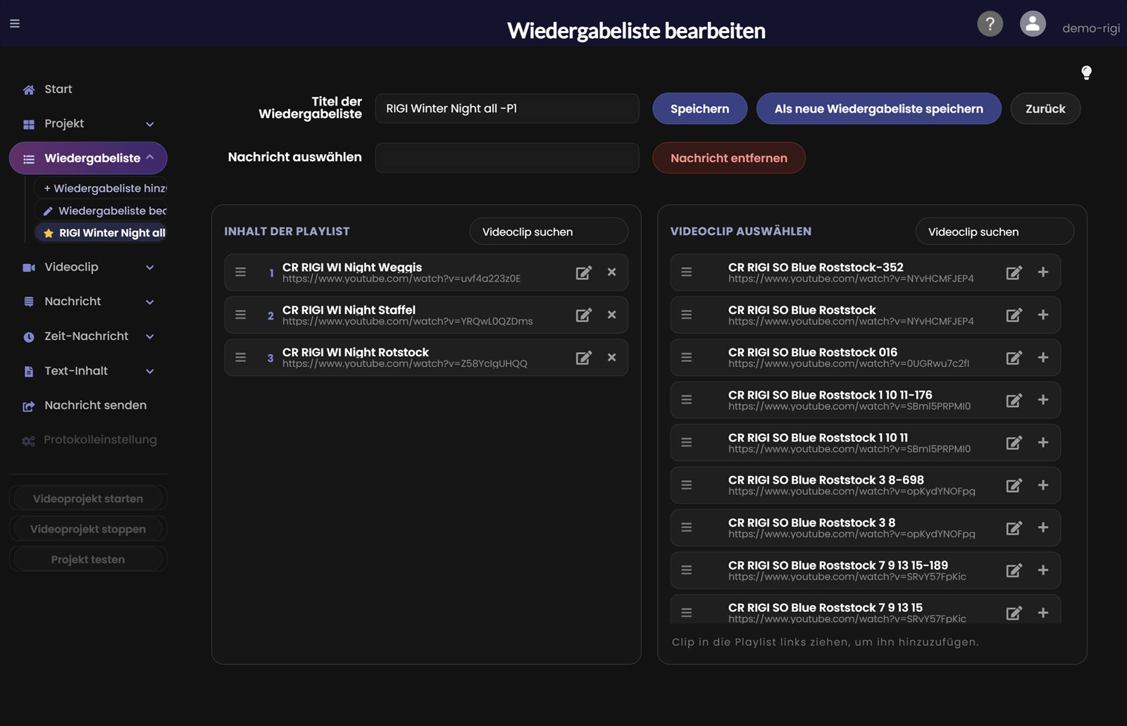1127x726 pixels.
Task: Select RIGI Winter Night all submenu item
Action: (101, 233)
